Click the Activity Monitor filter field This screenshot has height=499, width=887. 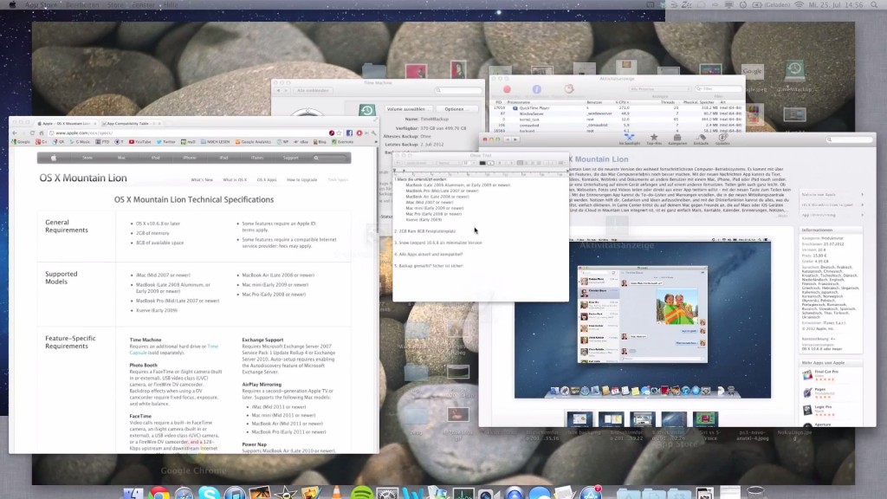click(718, 89)
